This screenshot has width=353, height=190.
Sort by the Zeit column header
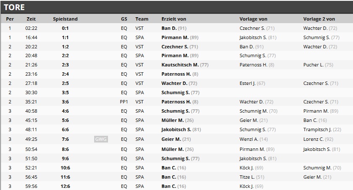coord(31,19)
